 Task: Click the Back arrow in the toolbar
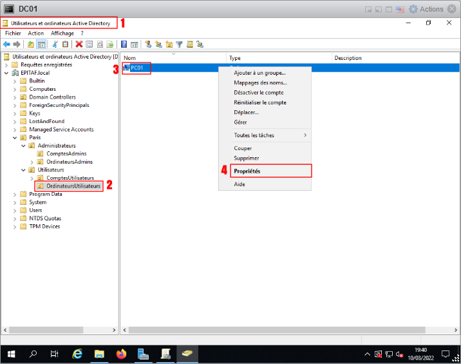coord(6,44)
